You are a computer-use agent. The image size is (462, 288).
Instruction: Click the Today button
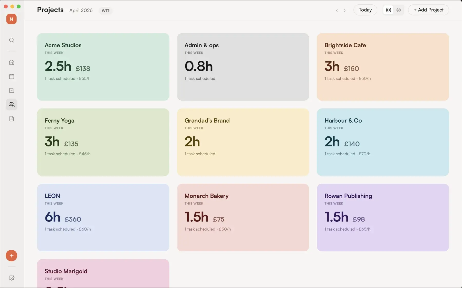(x=365, y=10)
